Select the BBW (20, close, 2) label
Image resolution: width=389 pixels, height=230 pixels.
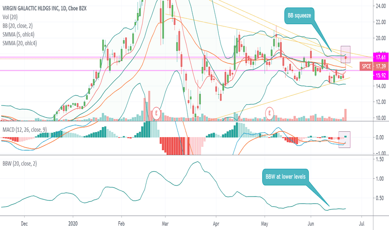coord(20,164)
